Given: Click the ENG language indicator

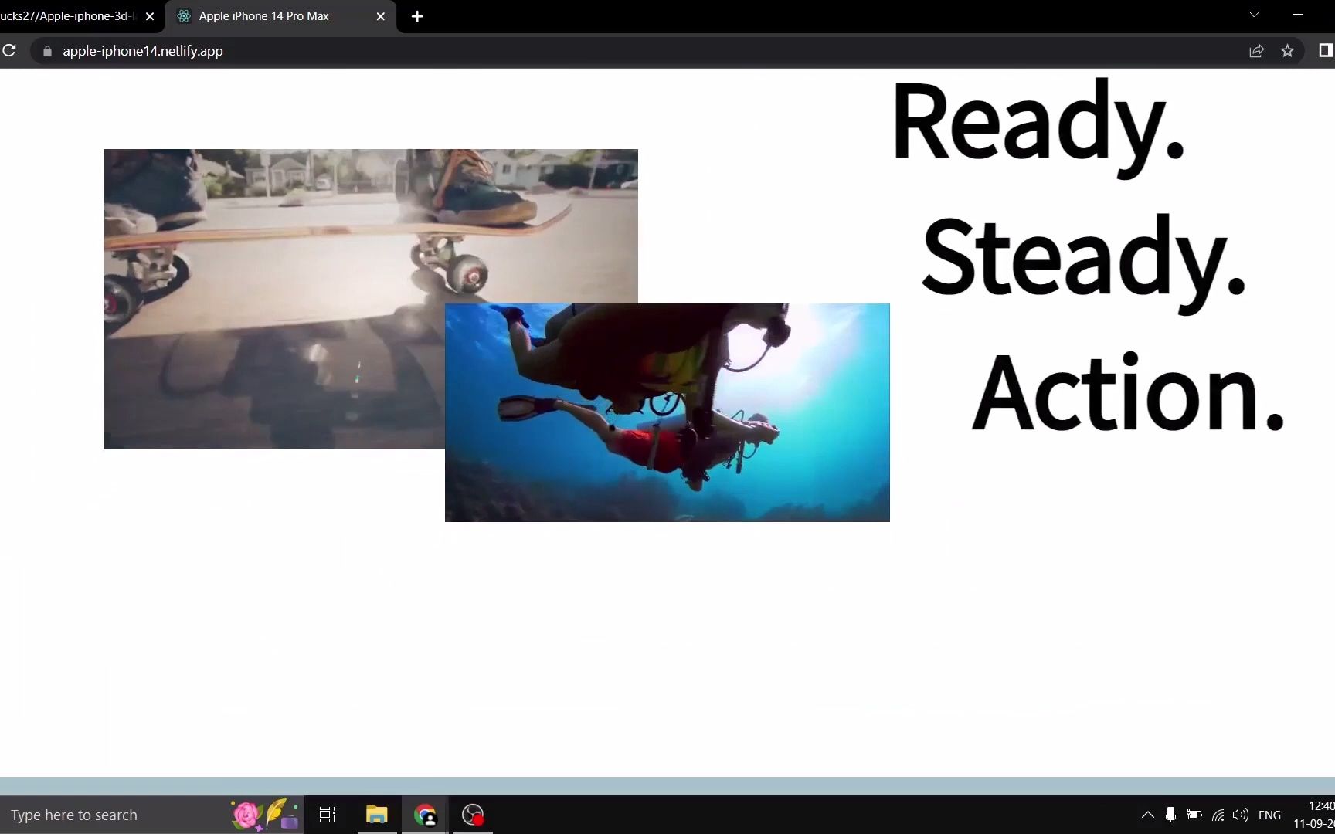Looking at the screenshot, I should [x=1269, y=815].
